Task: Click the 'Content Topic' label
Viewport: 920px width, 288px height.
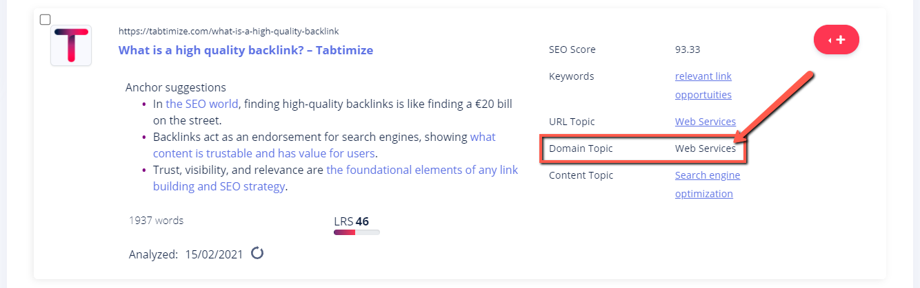Action: [x=581, y=175]
